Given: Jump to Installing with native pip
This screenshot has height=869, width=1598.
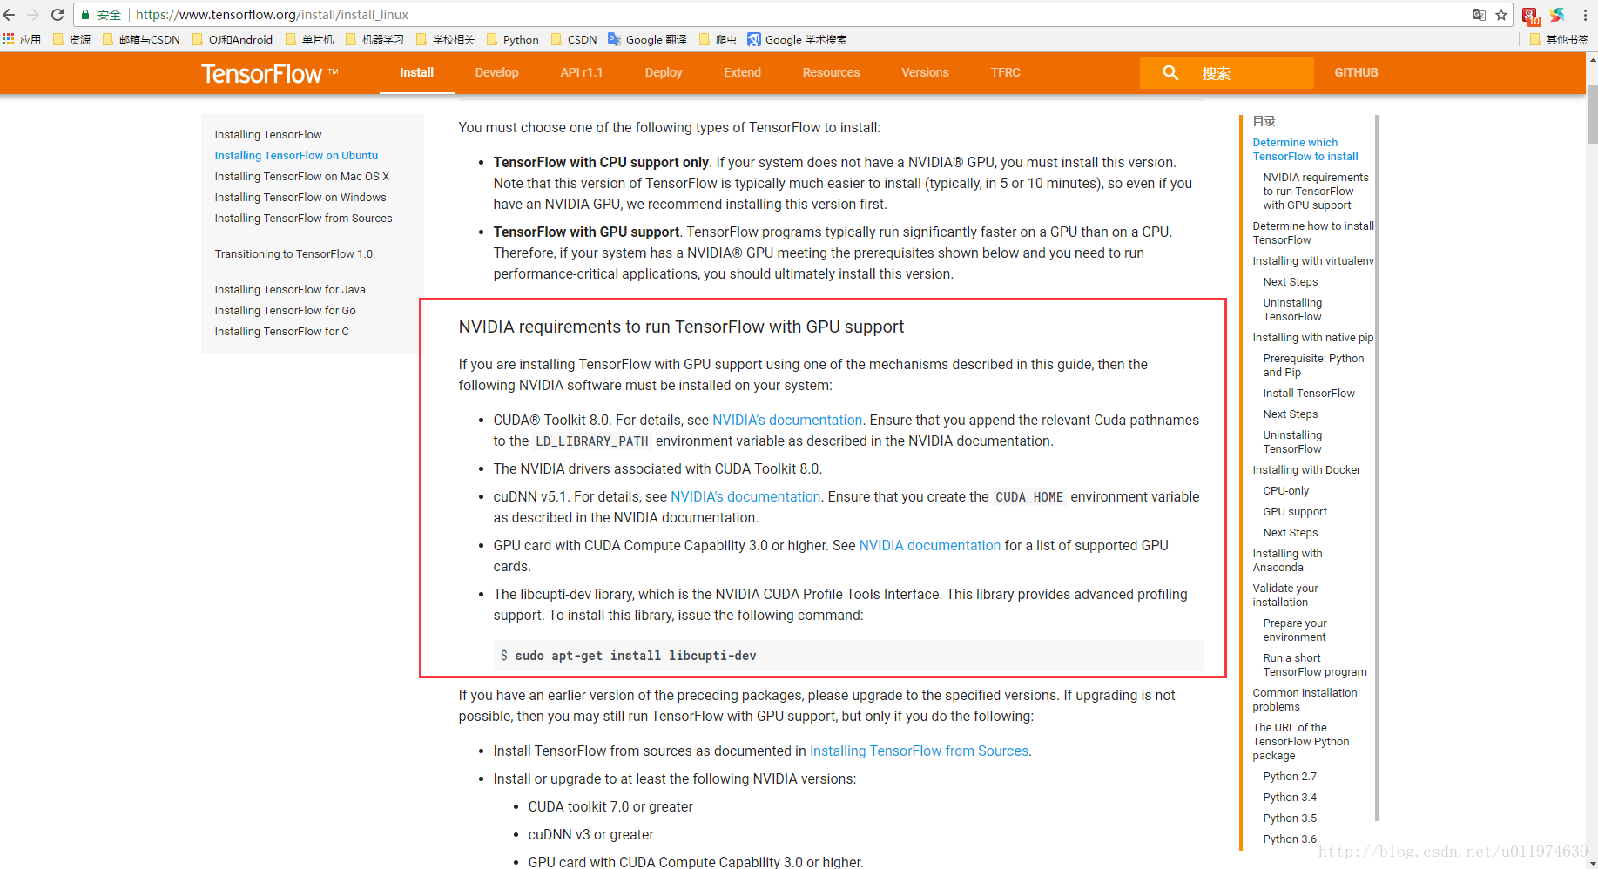Looking at the screenshot, I should (x=1312, y=337).
